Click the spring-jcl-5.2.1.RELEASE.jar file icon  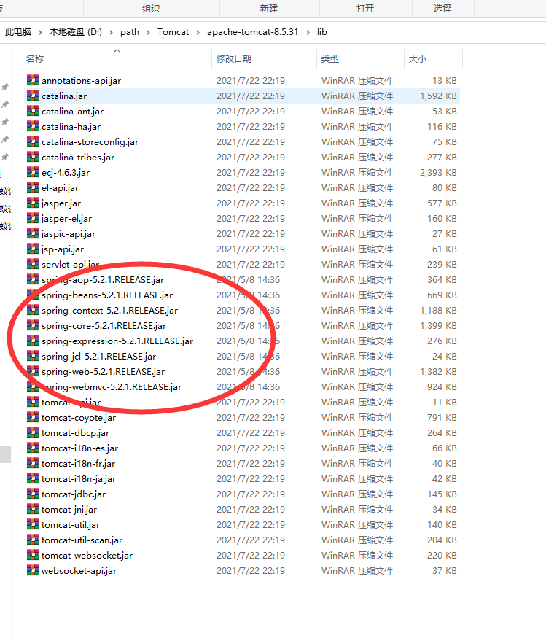33,356
